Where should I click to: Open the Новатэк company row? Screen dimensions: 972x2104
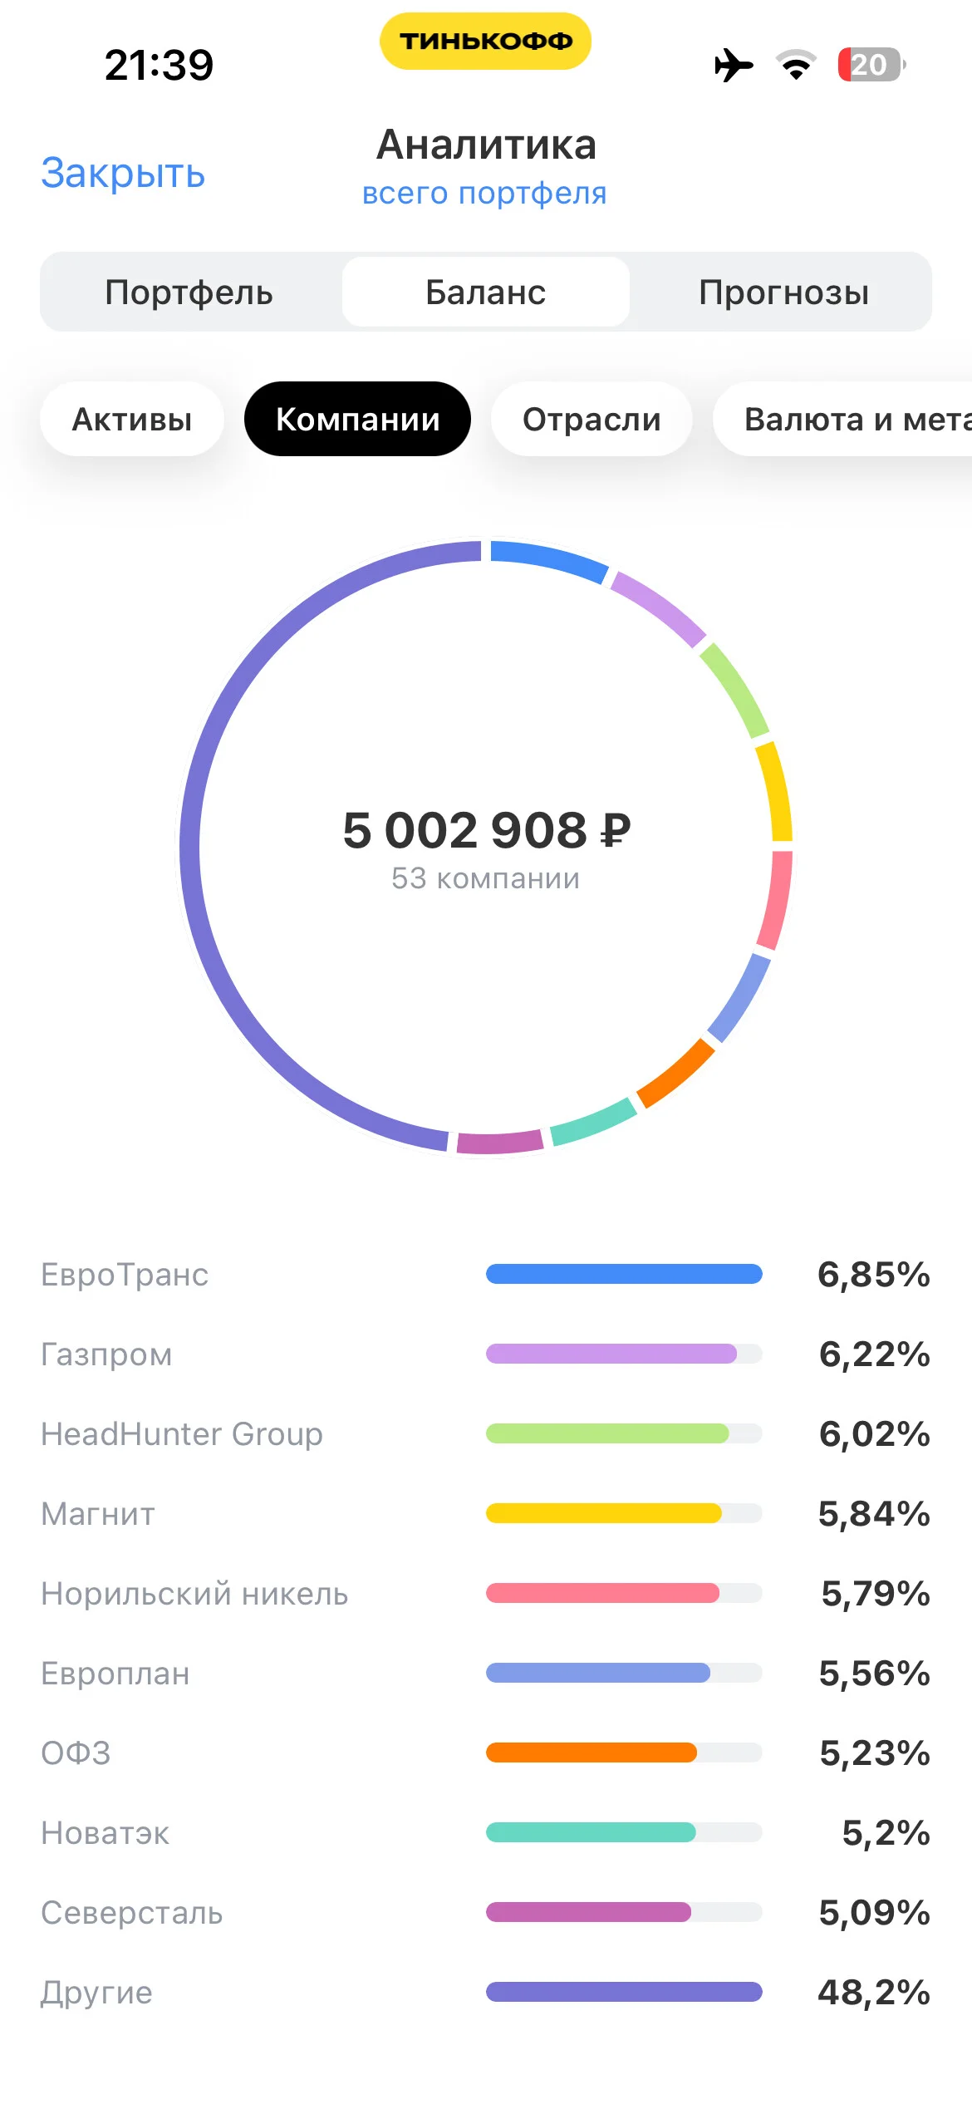[x=486, y=1832]
